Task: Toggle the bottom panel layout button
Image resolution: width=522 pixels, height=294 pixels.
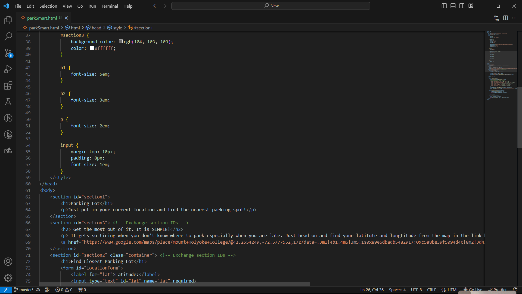Action: (x=453, y=6)
